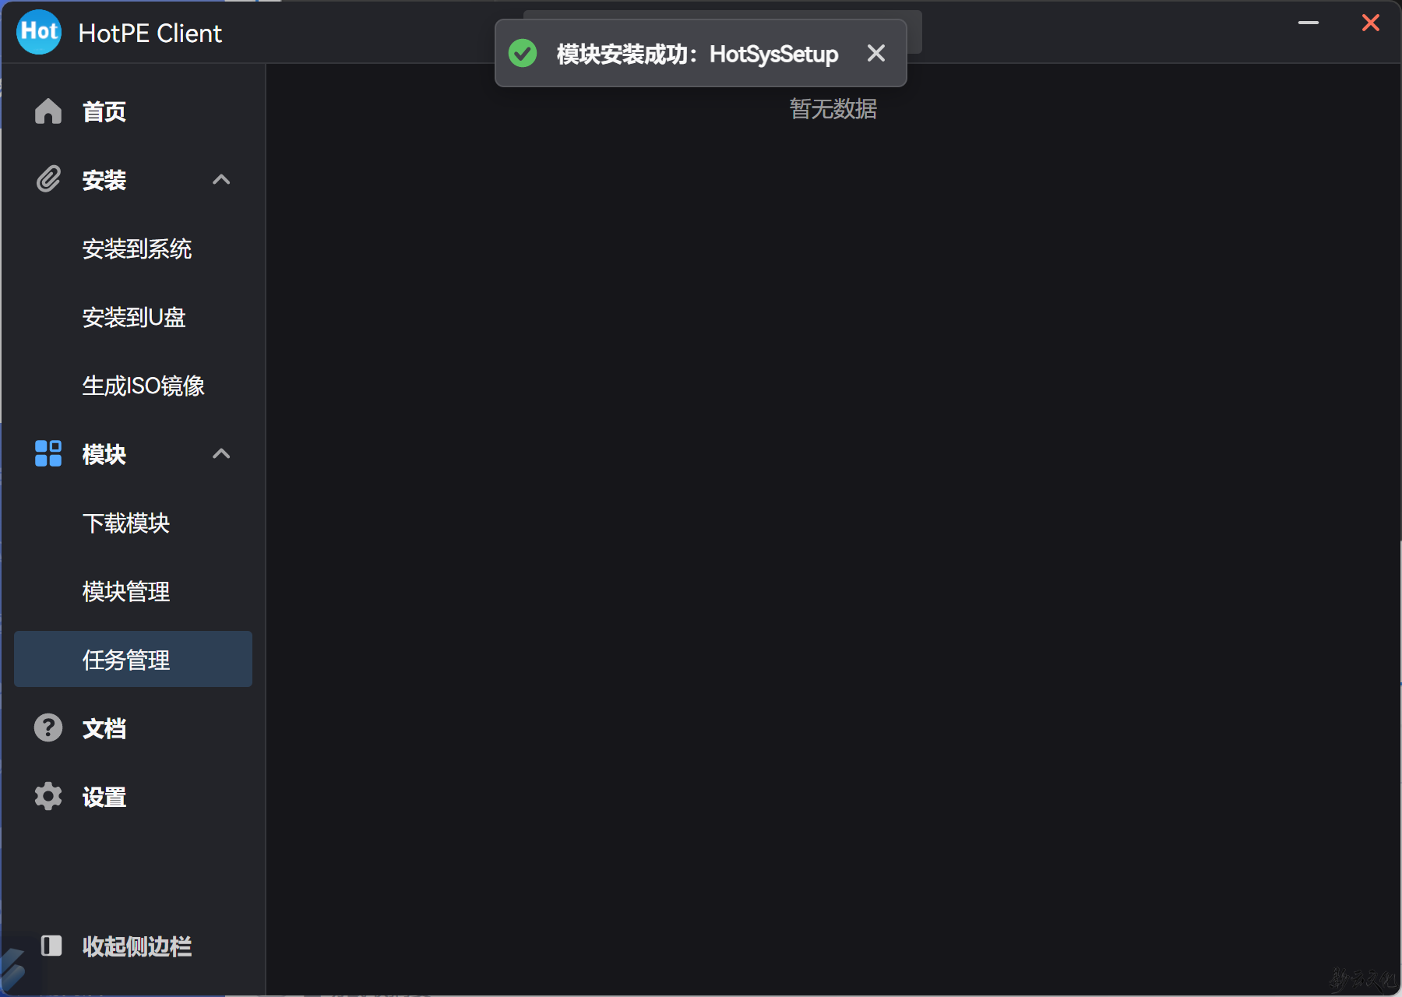Viewport: 1402px width, 997px height.
Task: Click the 安装 section header
Action: 133,180
